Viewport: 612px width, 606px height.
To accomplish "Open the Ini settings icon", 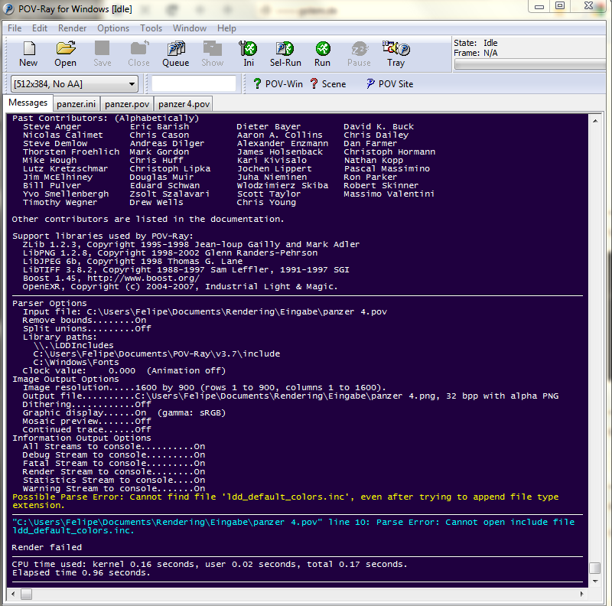I will [x=249, y=54].
